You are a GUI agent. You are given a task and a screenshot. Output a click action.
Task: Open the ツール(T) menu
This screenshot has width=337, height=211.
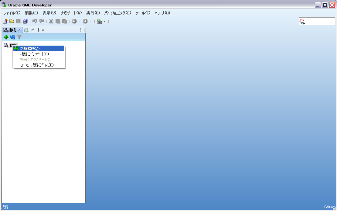143,13
